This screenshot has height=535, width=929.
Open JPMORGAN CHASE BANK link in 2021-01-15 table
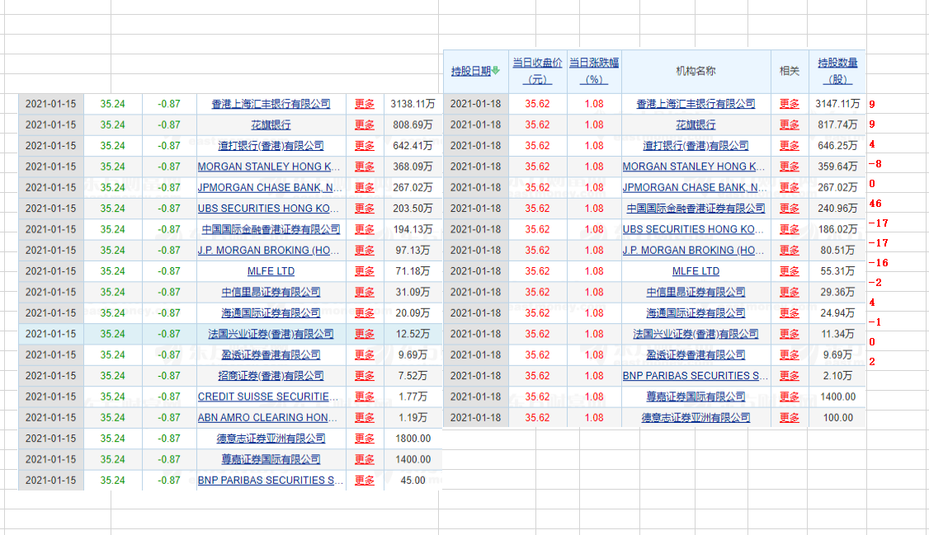point(270,188)
